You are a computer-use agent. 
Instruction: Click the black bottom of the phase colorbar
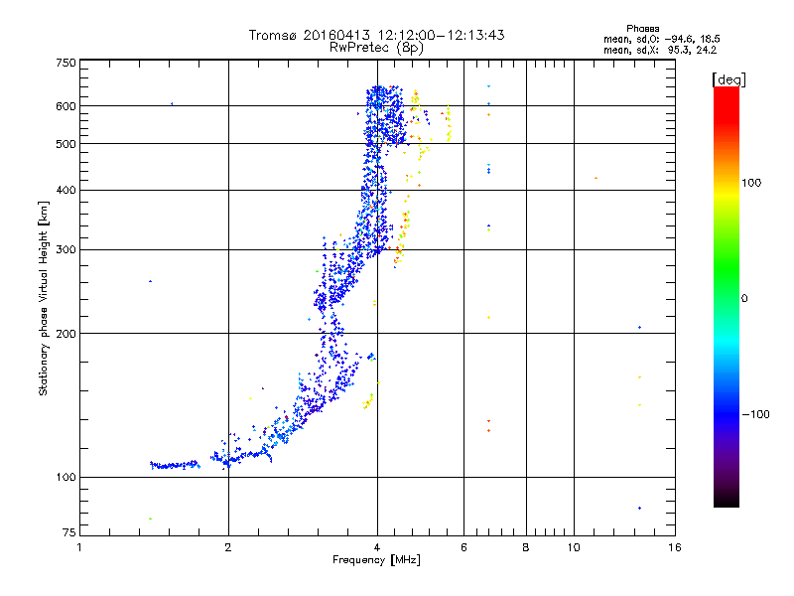coord(727,501)
